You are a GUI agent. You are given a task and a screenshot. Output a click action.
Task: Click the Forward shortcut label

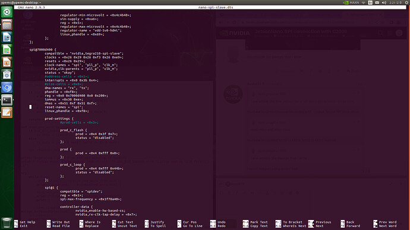point(354,226)
